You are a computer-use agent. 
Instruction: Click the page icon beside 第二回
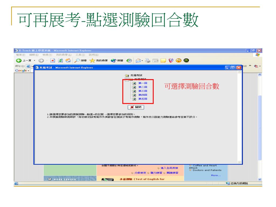(134, 87)
